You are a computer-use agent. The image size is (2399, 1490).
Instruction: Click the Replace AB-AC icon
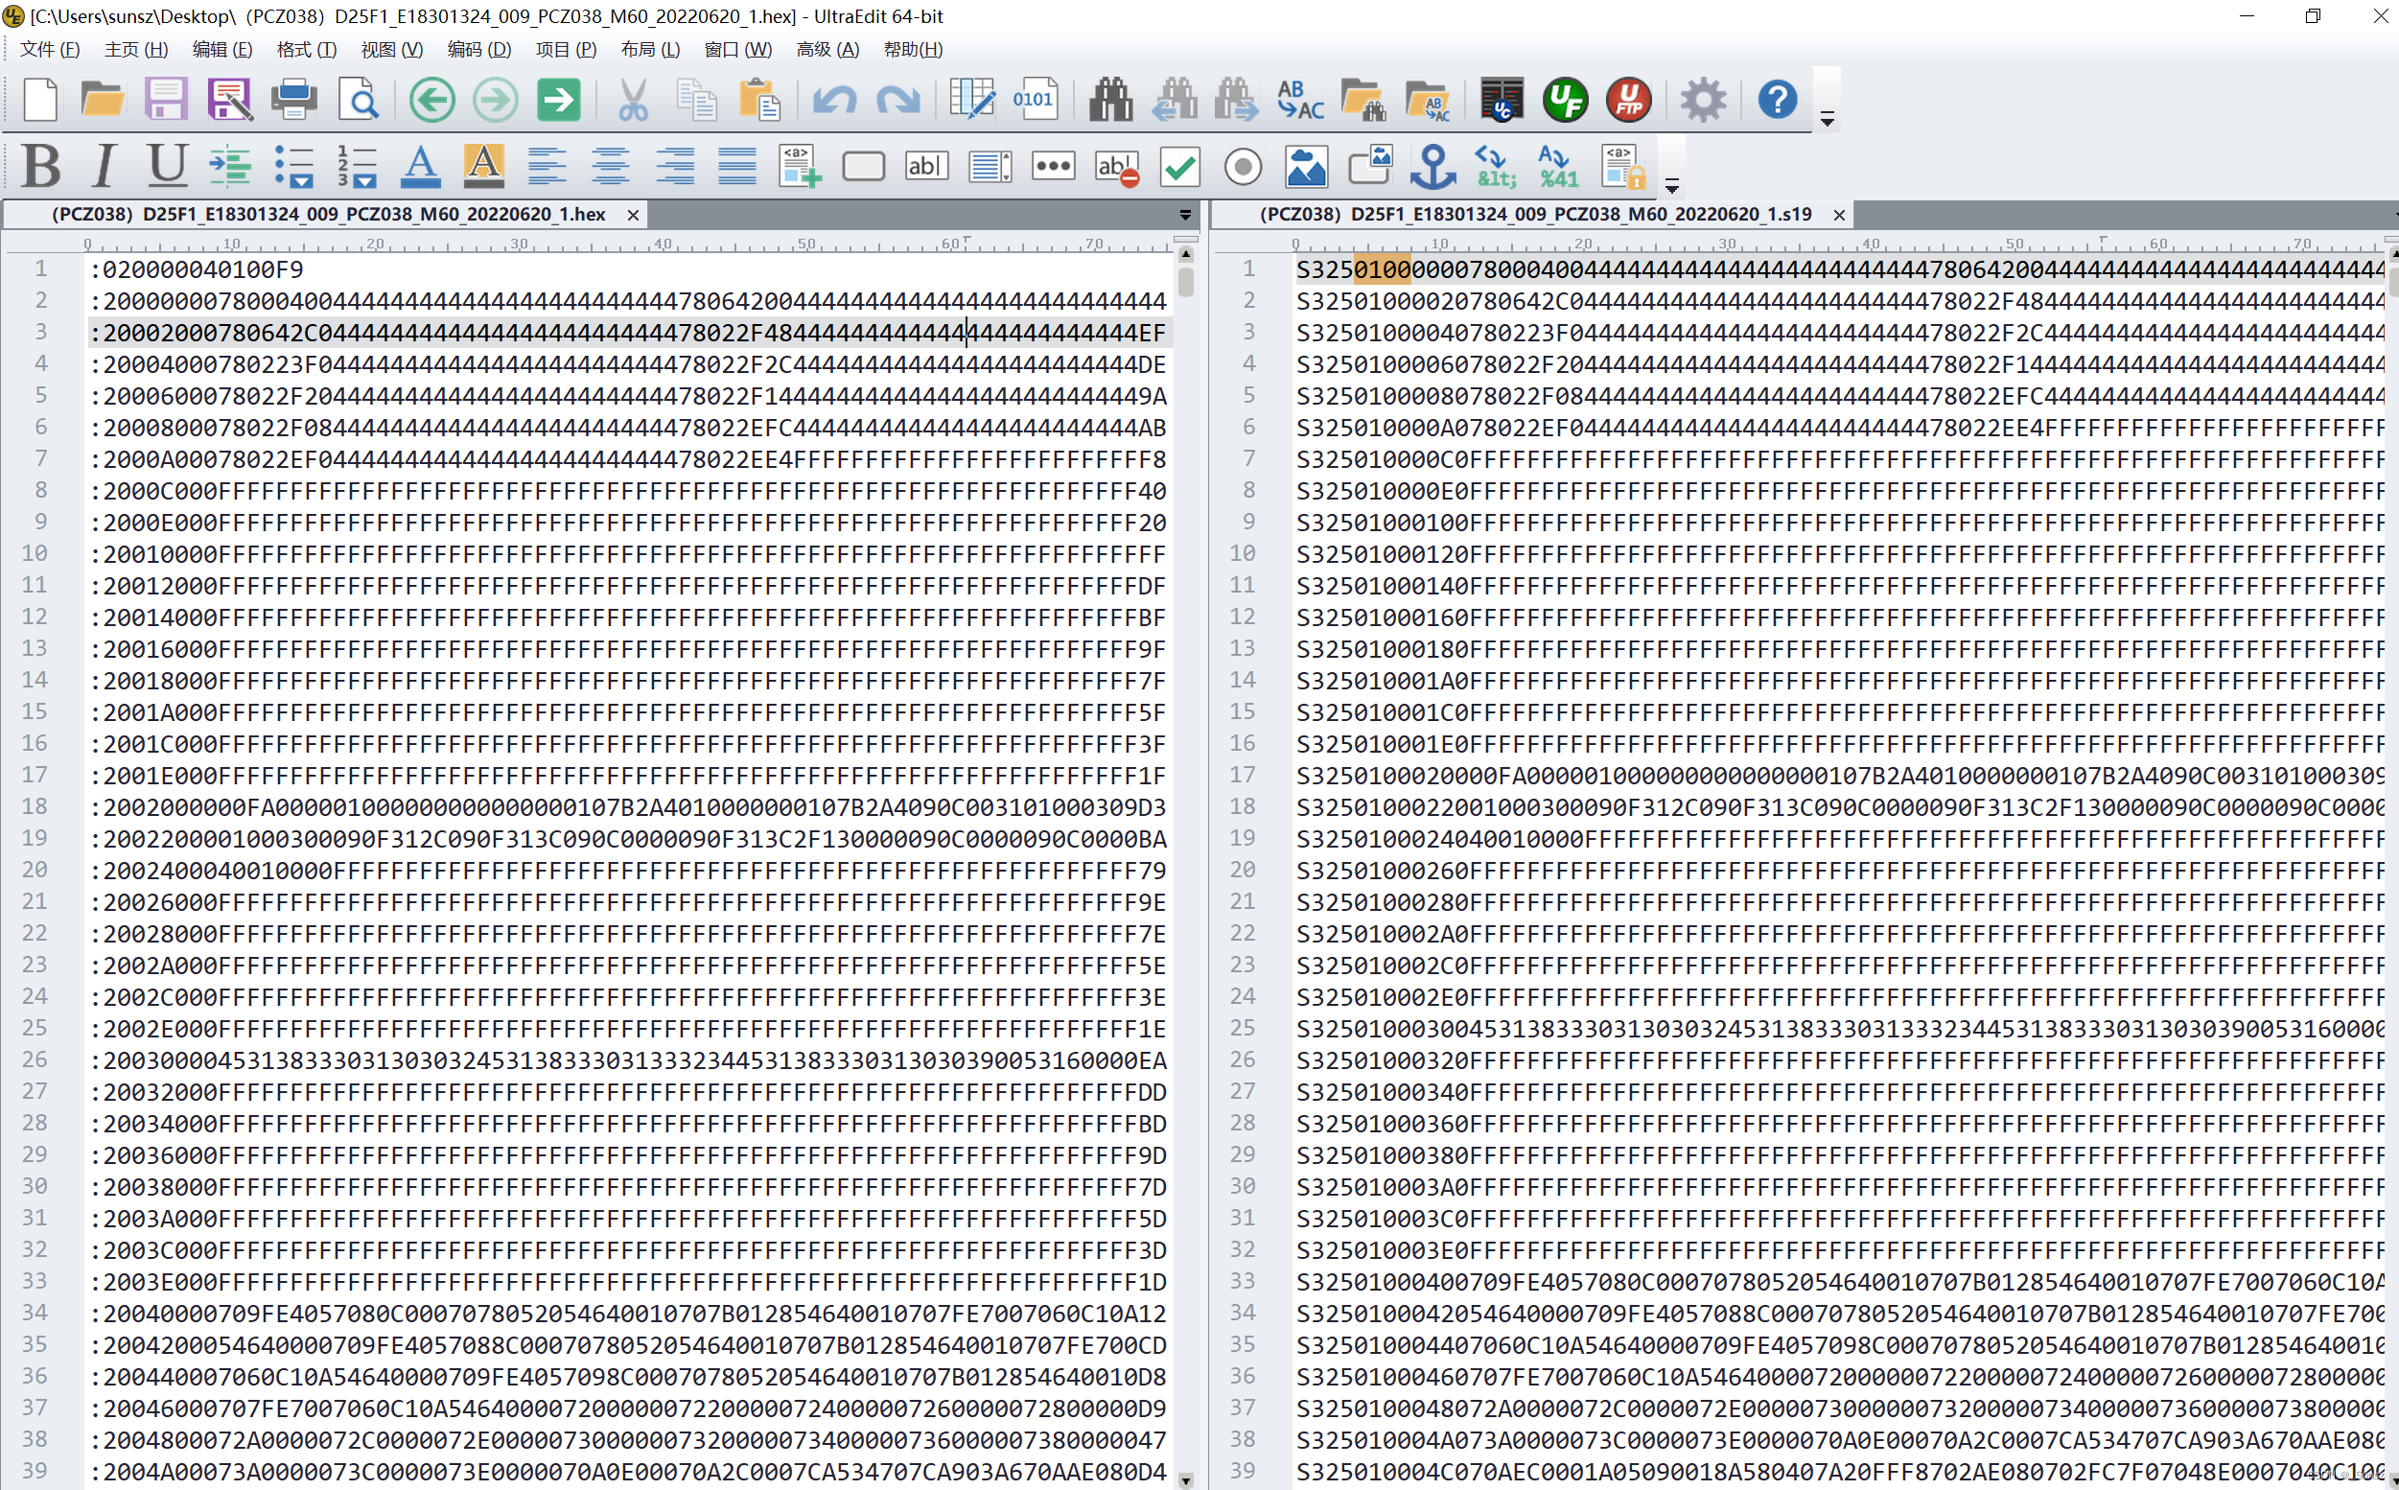pos(1299,100)
